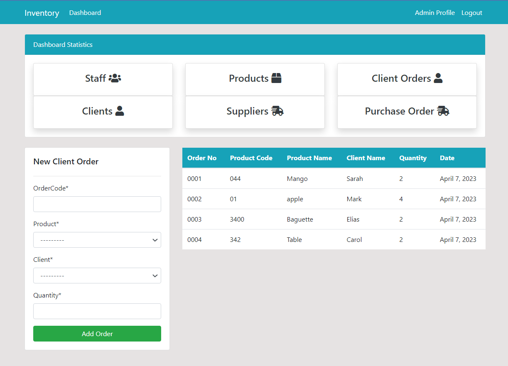Click the Purchase Order truck icon
The width and height of the screenshot is (508, 366).
443,111
